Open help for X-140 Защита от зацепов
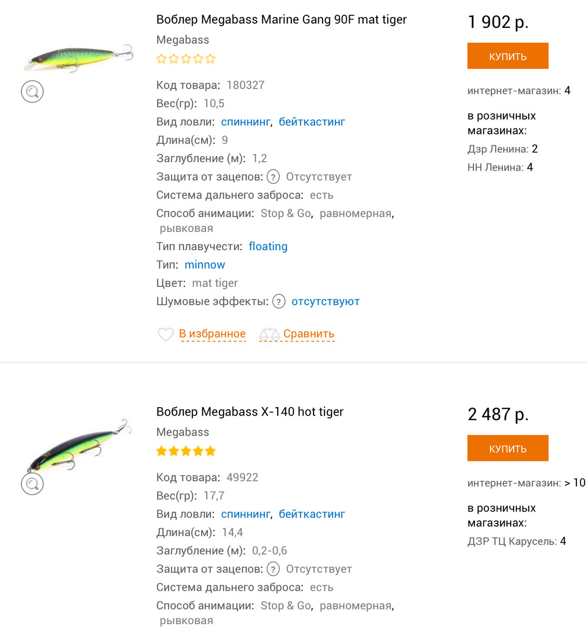Image resolution: width=587 pixels, height=632 pixels. pos(273,569)
